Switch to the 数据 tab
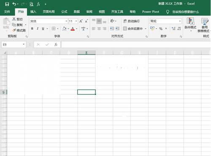 (77, 12)
